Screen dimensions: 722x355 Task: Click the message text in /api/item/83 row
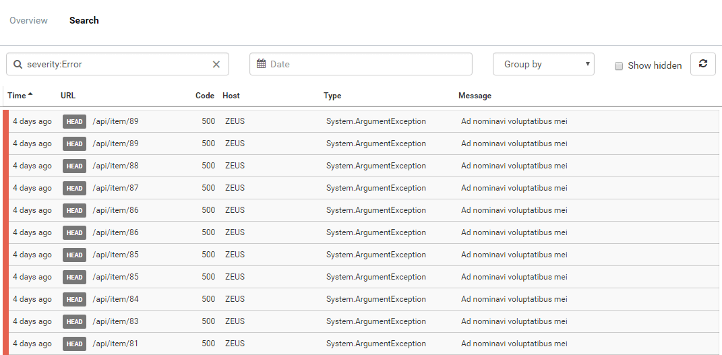(514, 321)
